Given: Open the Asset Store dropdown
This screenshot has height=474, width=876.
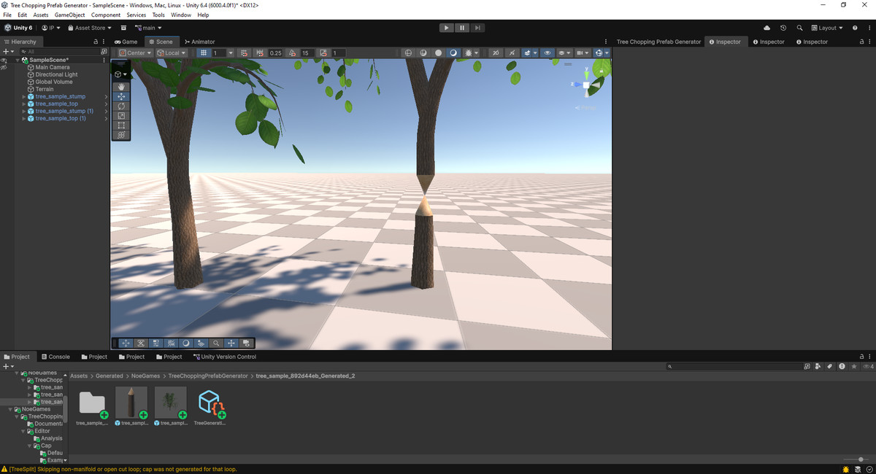Looking at the screenshot, I should pos(90,28).
